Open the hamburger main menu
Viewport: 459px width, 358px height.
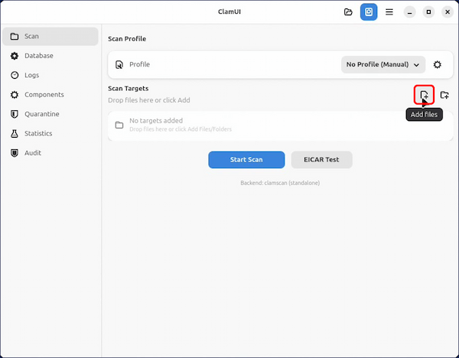click(x=389, y=12)
